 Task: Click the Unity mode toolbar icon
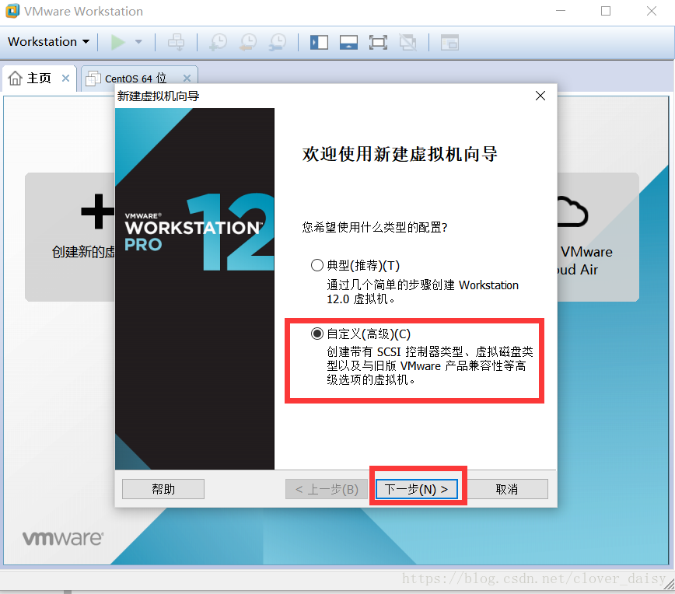click(x=407, y=42)
